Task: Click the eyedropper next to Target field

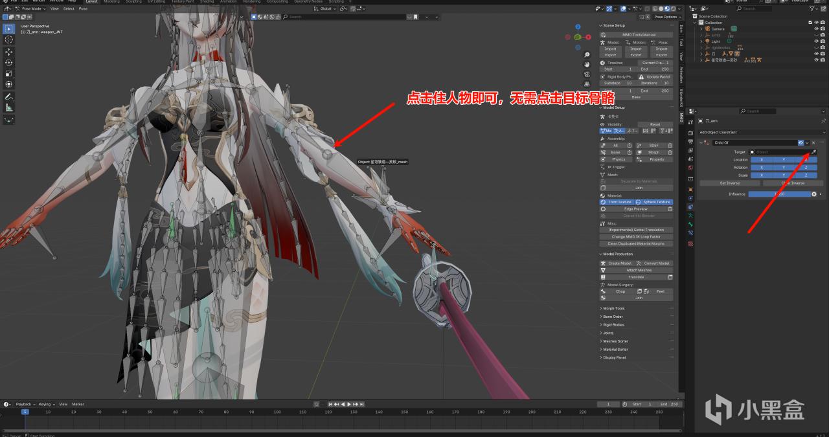Action: [x=814, y=152]
